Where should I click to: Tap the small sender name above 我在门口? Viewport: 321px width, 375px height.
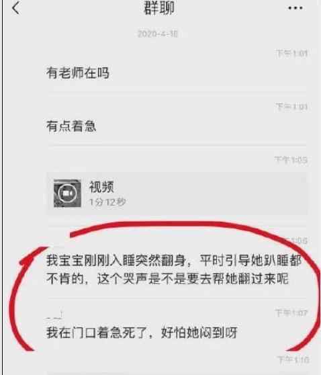click(x=55, y=315)
